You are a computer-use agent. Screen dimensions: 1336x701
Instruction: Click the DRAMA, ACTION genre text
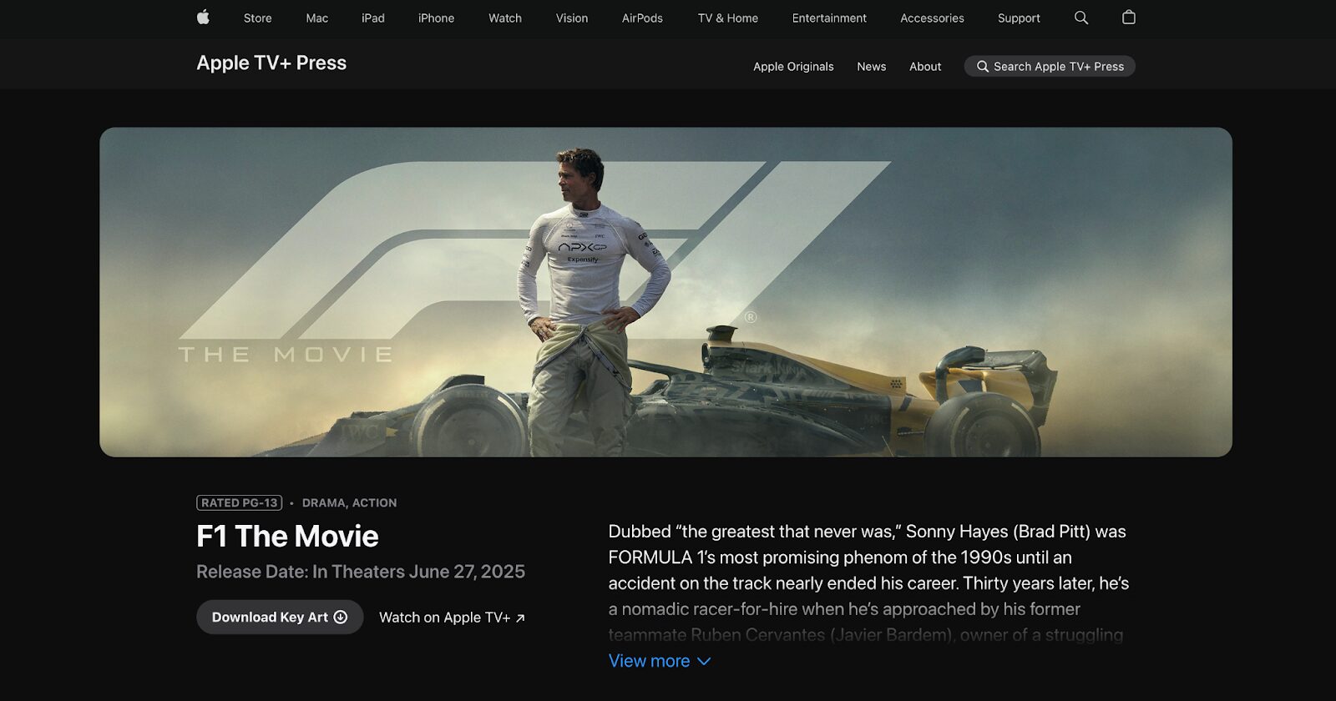(x=349, y=503)
